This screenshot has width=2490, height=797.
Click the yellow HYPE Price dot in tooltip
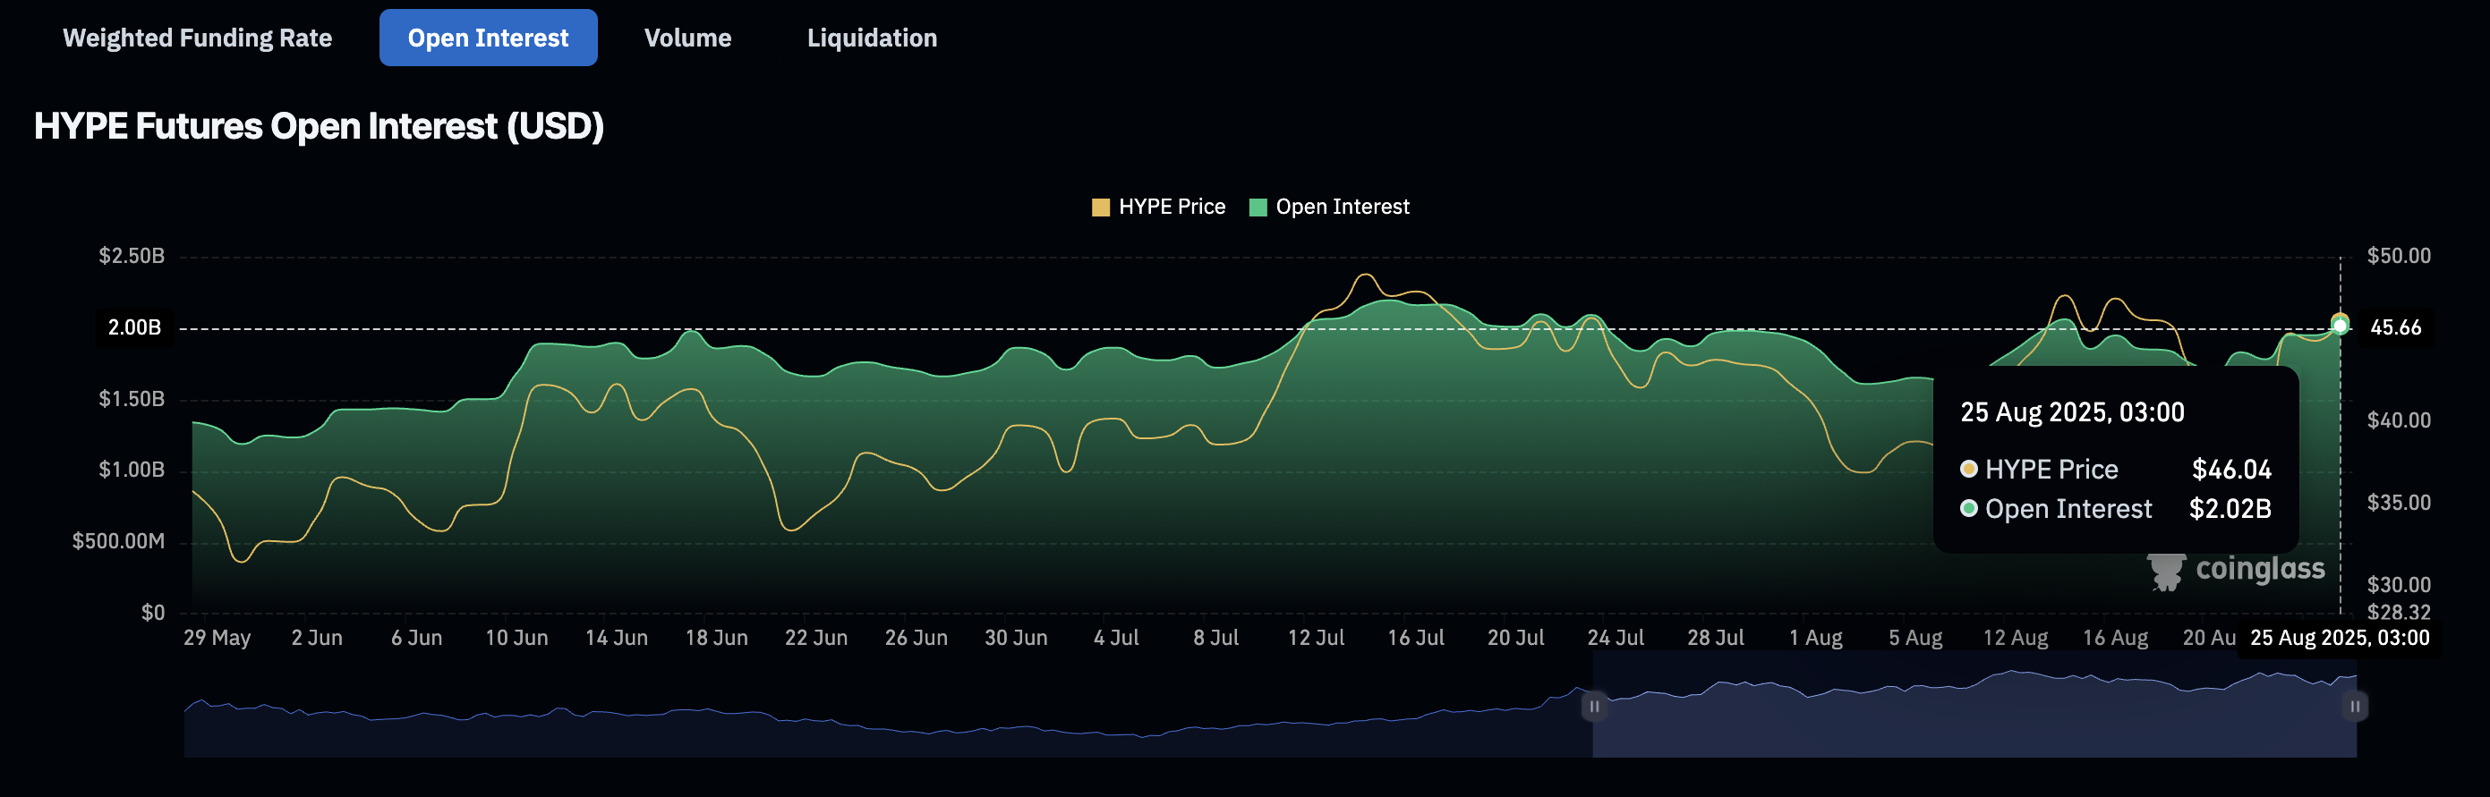click(x=1968, y=470)
